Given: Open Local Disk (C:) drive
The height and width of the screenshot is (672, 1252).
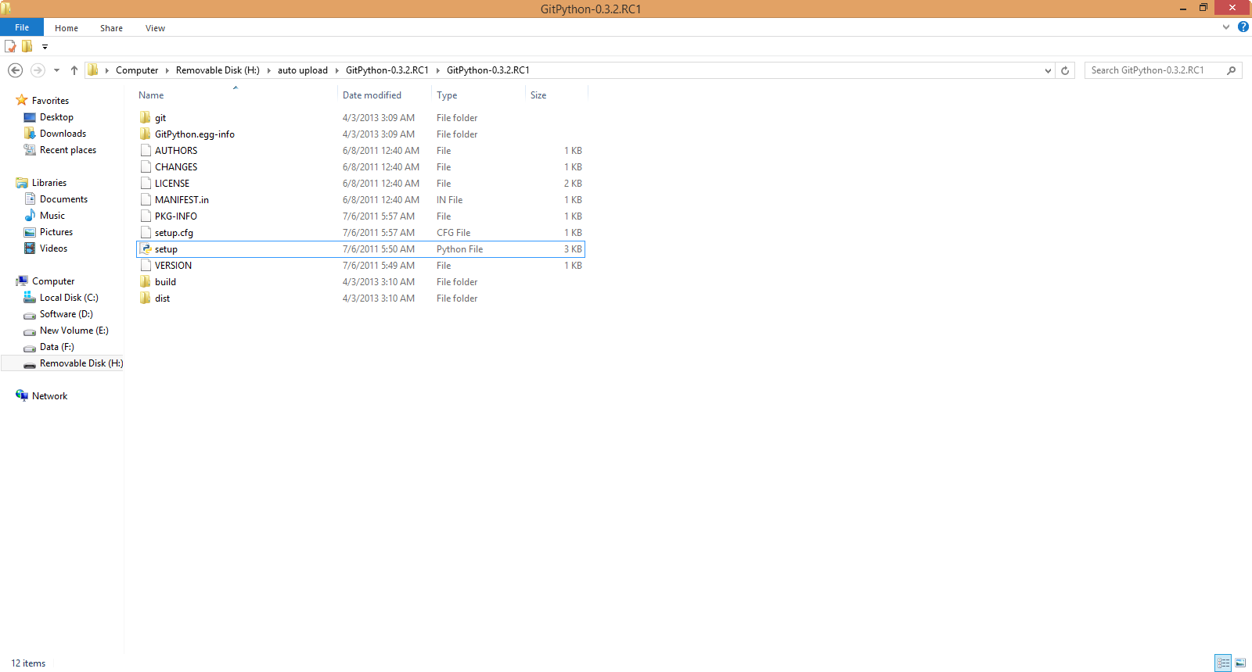Looking at the screenshot, I should pyautogui.click(x=69, y=298).
